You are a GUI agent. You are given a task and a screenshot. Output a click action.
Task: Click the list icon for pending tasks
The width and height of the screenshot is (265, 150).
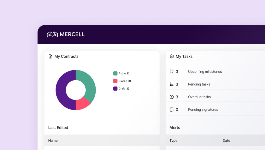click(172, 84)
